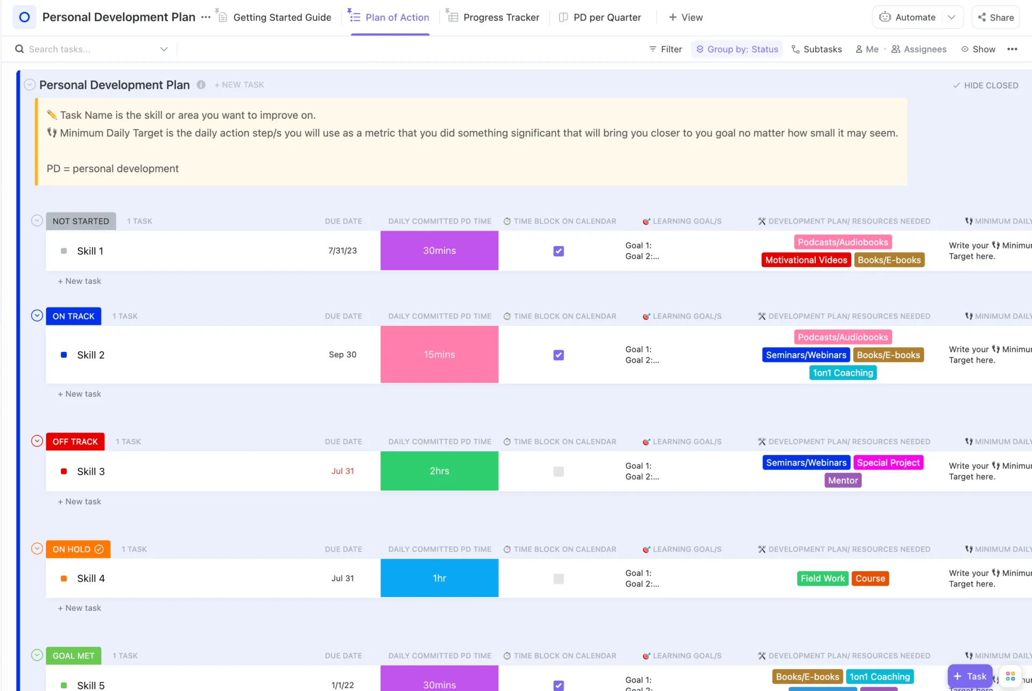The image size is (1032, 691).
Task: Click the check icon on ON HOLD label
Action: point(99,549)
